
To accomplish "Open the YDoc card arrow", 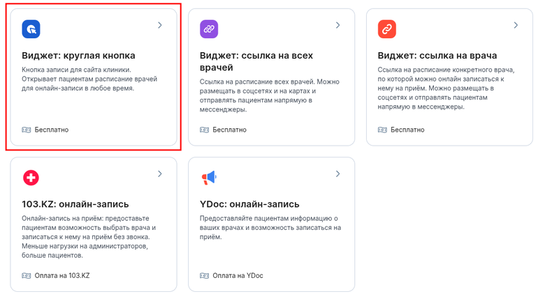I will click(x=337, y=173).
